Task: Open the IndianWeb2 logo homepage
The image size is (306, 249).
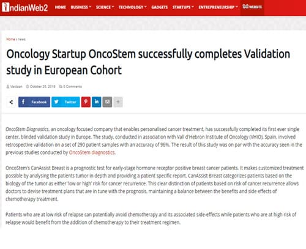Action: click(x=24, y=7)
